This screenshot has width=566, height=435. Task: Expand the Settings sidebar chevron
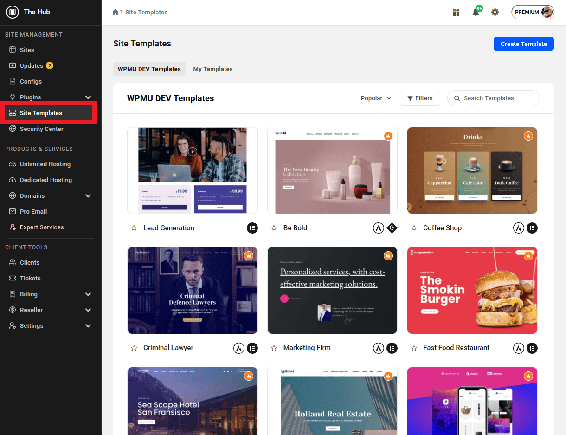(x=88, y=326)
